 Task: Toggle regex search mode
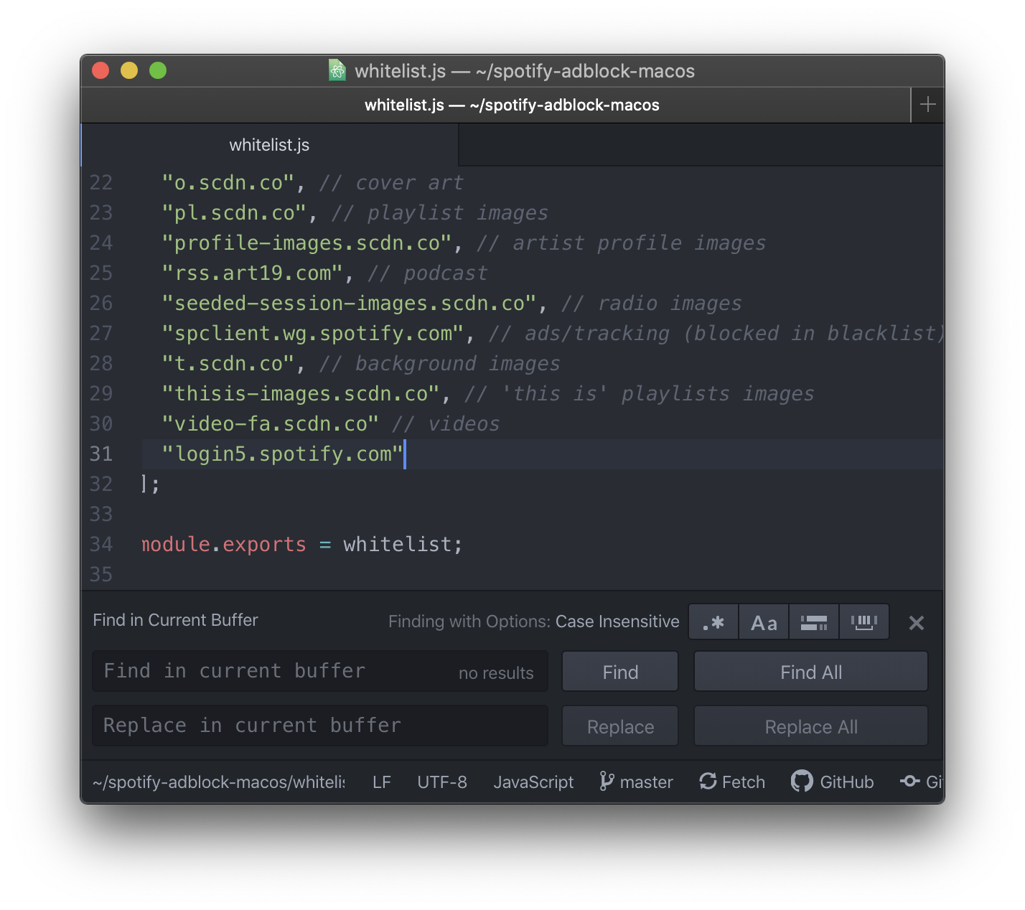(x=713, y=621)
